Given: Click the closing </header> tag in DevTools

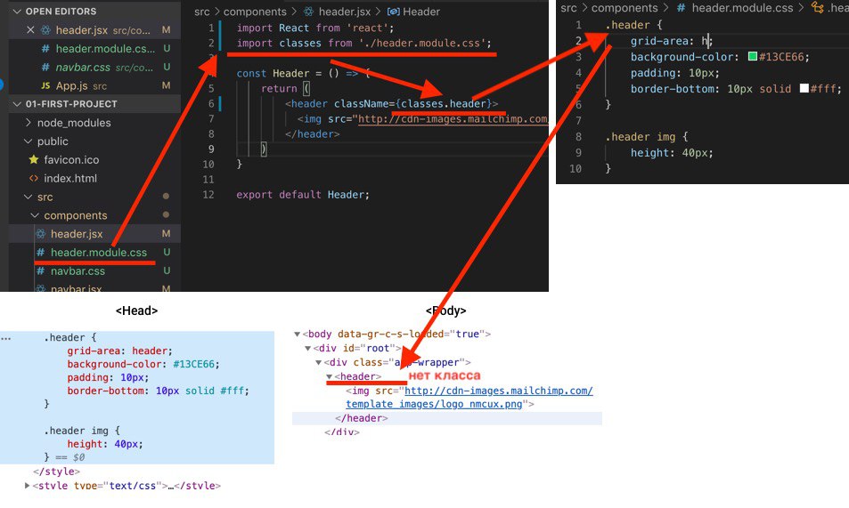Looking at the screenshot, I should (361, 418).
